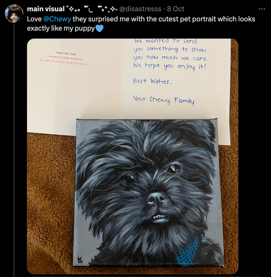The width and height of the screenshot is (271, 277).
Task: Click the "We hope you enjoy it!" line
Action: coord(170,66)
